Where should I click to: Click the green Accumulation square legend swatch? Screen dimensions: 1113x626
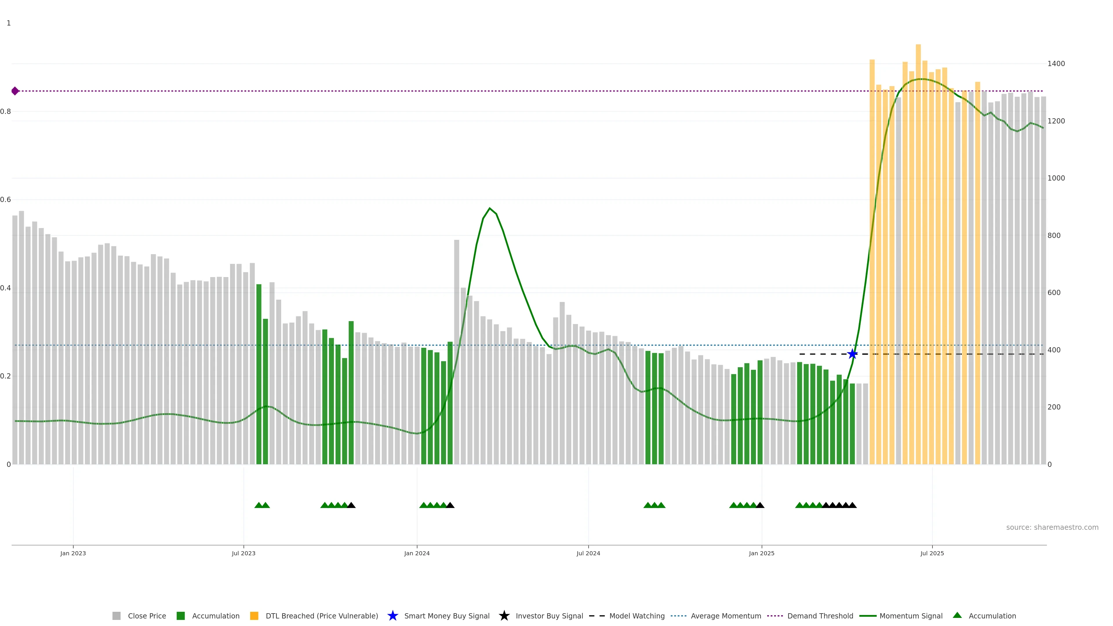click(x=181, y=616)
